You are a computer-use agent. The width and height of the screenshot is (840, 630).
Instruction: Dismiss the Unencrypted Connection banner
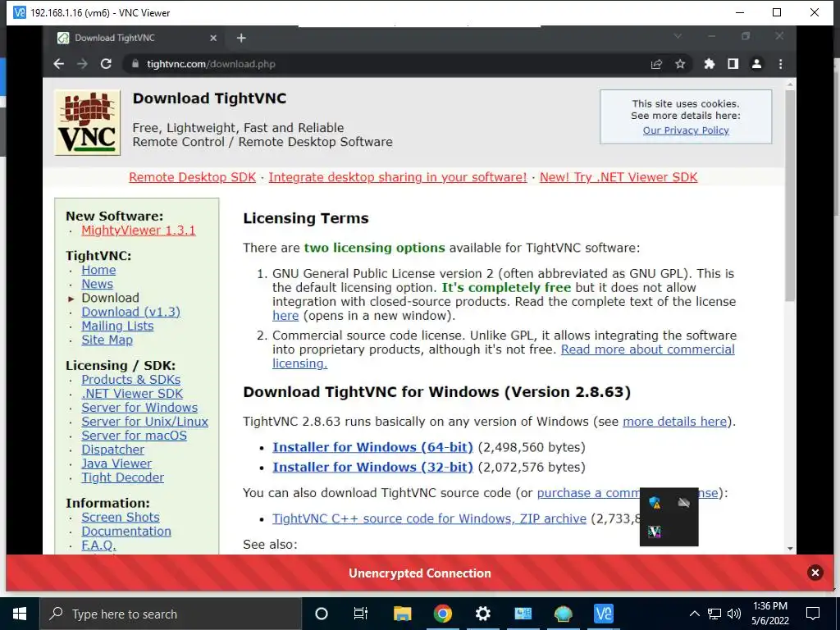click(815, 573)
